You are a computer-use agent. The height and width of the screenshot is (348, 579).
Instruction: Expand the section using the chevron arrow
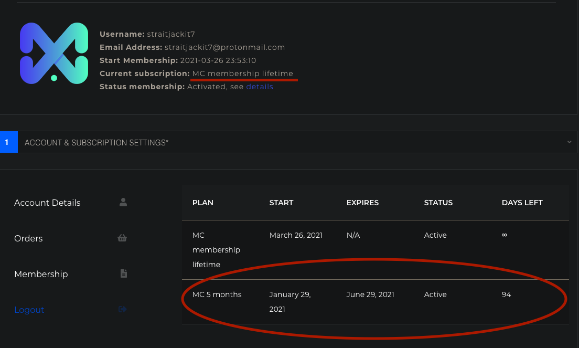(x=569, y=142)
